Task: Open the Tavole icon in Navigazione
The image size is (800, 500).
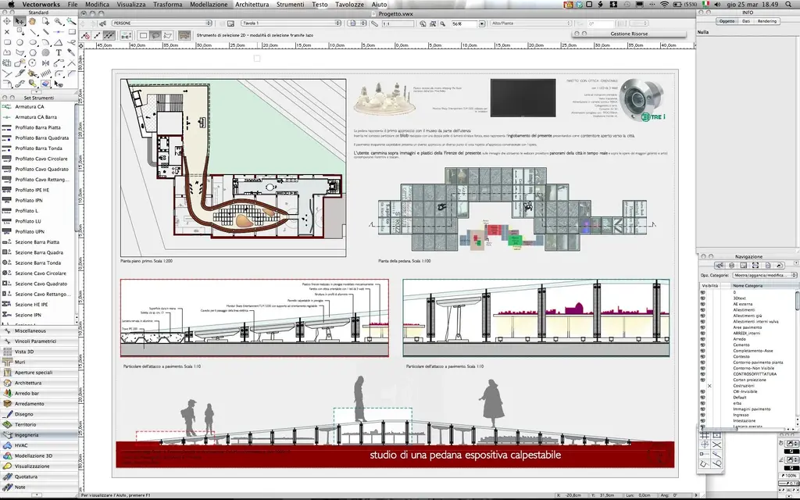Action: [x=744, y=266]
